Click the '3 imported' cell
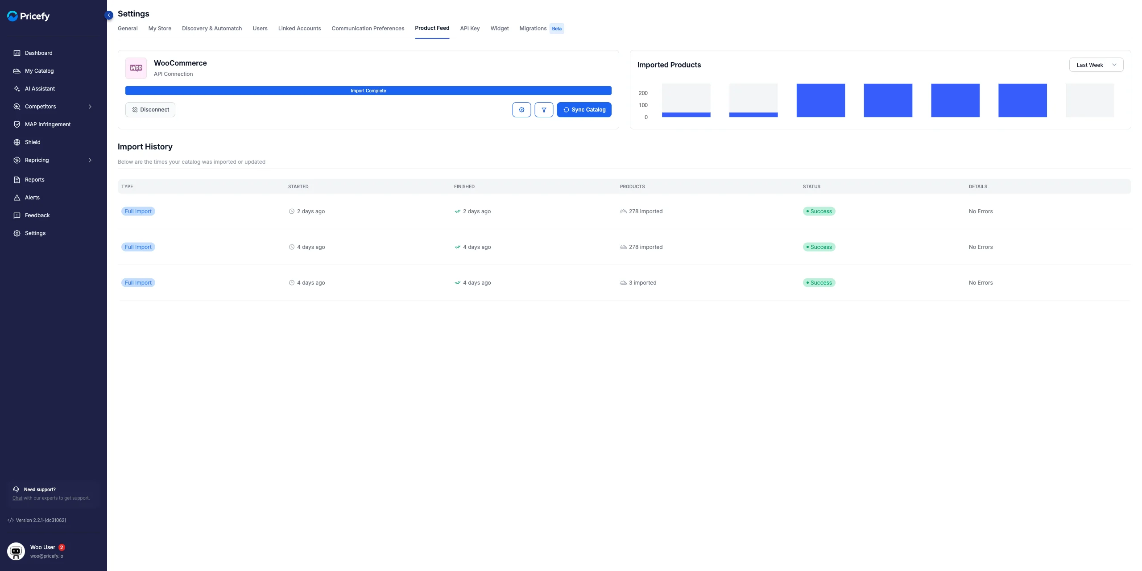 tap(638, 283)
